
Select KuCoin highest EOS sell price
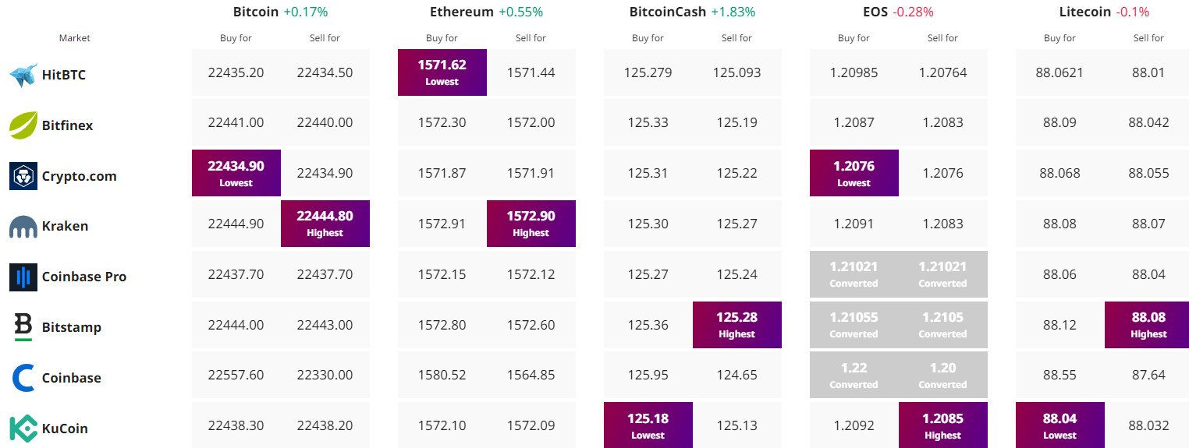(x=943, y=425)
